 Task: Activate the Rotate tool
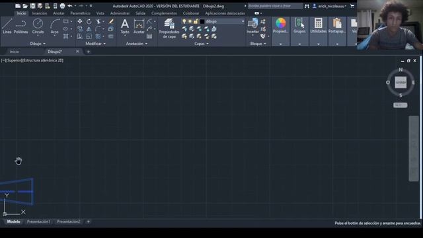coord(89,21)
